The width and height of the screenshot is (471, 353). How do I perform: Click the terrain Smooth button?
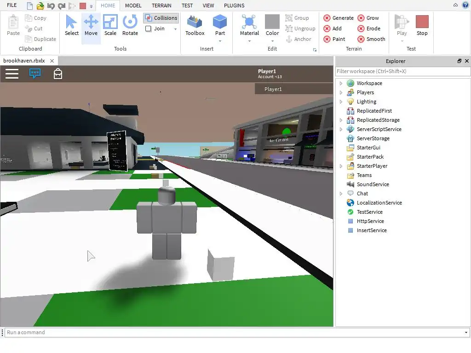371,39
